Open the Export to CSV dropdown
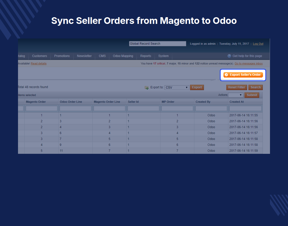The width and height of the screenshot is (288, 226). 177,88
